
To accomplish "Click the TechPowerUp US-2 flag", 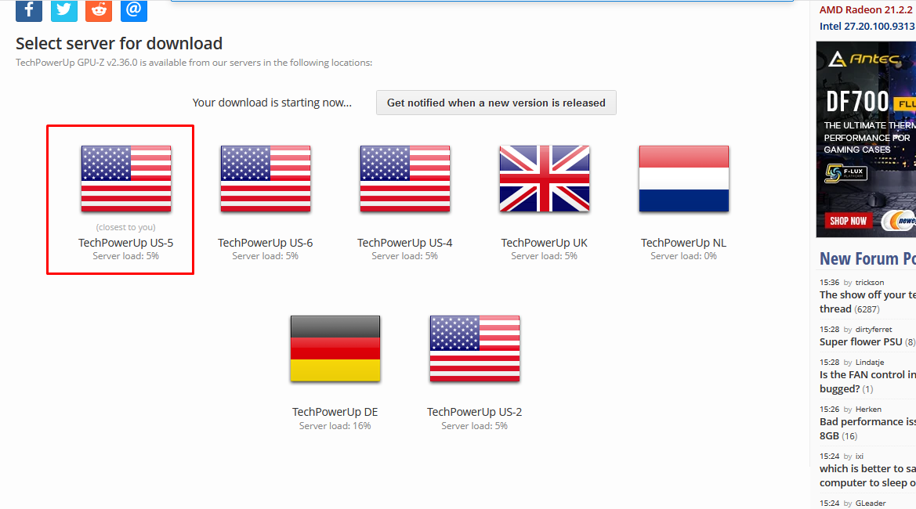I will [x=475, y=348].
